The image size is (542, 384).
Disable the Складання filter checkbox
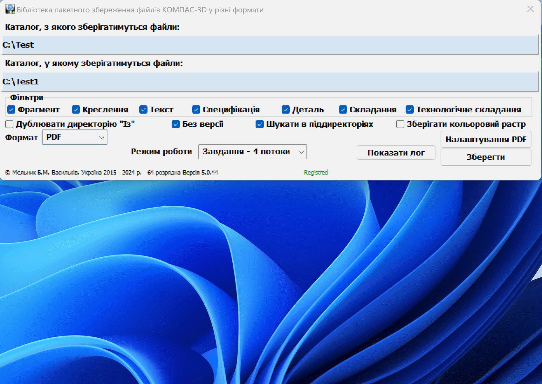(x=343, y=109)
